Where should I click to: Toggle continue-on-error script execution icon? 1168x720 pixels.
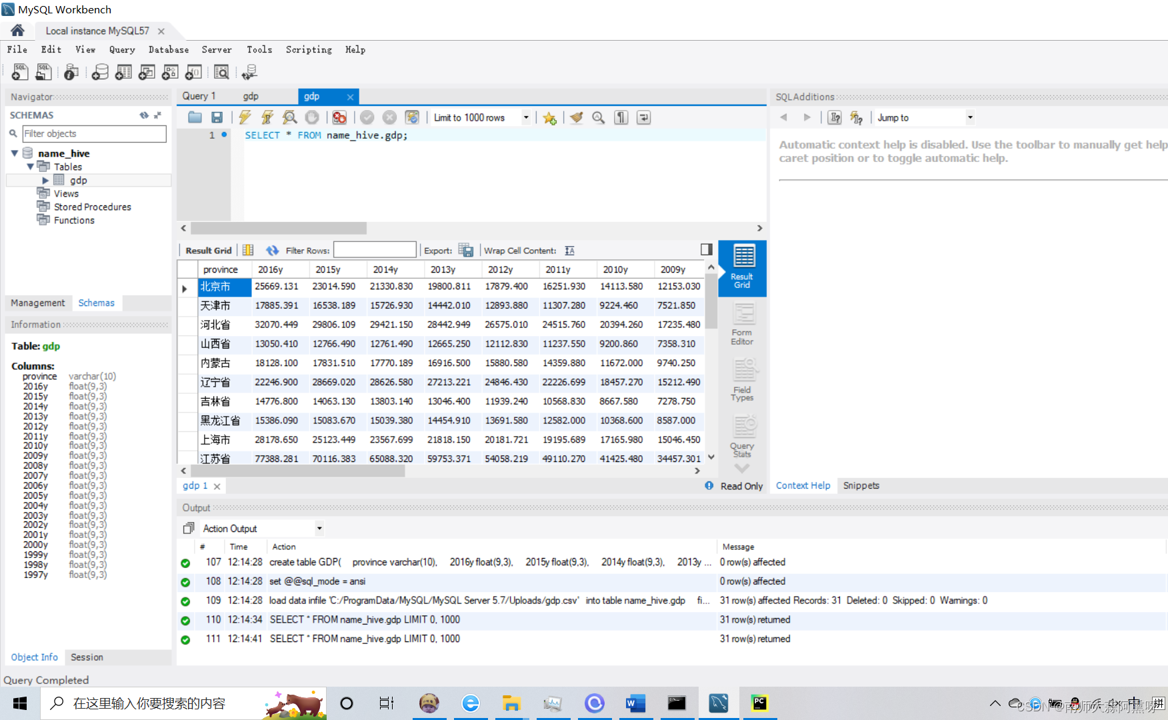339,117
